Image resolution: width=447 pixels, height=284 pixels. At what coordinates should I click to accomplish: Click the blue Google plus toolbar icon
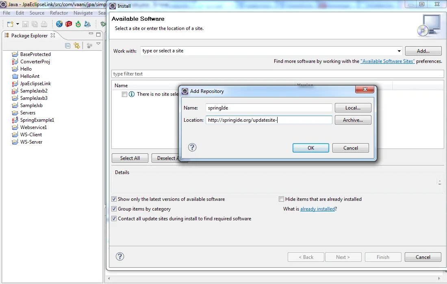59,24
